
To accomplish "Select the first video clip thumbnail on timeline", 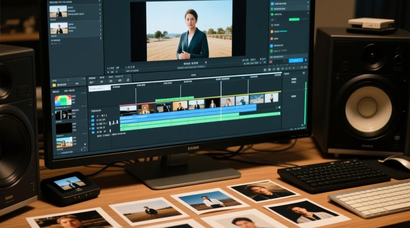I will click(128, 110).
